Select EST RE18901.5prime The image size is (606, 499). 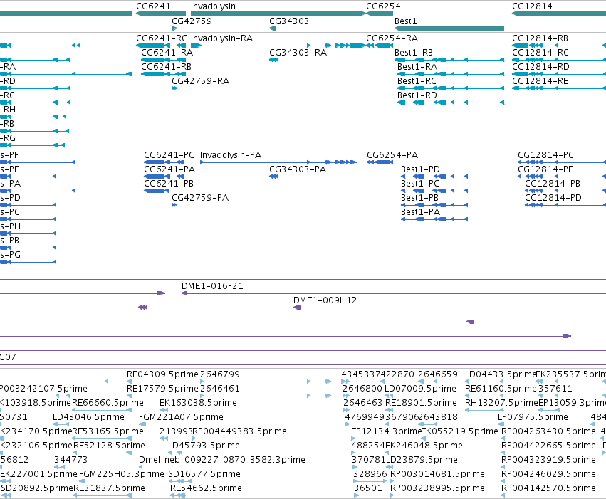point(421,403)
